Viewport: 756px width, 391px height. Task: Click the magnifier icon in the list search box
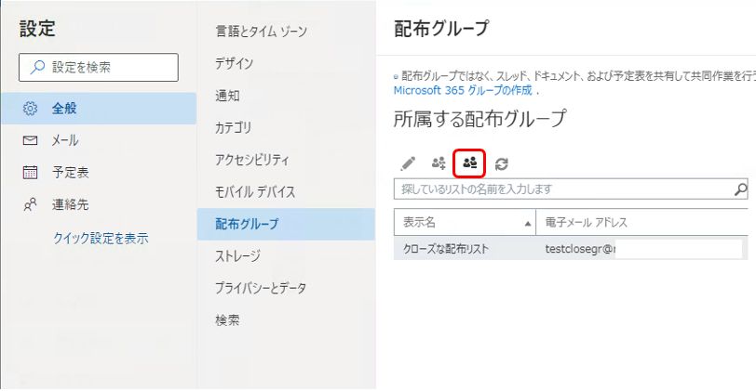pyautogui.click(x=741, y=189)
